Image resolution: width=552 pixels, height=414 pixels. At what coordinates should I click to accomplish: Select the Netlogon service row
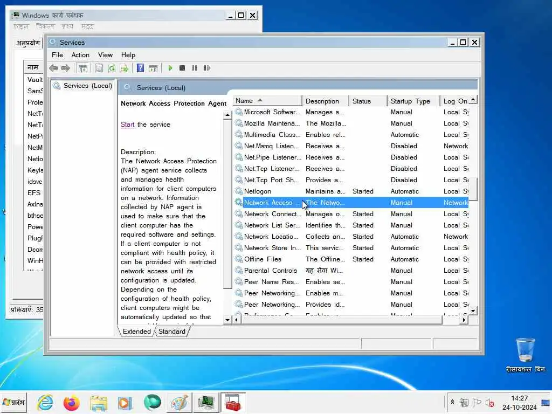click(x=351, y=191)
